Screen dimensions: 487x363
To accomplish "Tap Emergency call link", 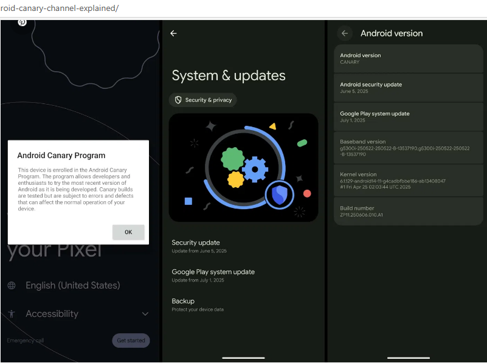I will click(x=26, y=341).
